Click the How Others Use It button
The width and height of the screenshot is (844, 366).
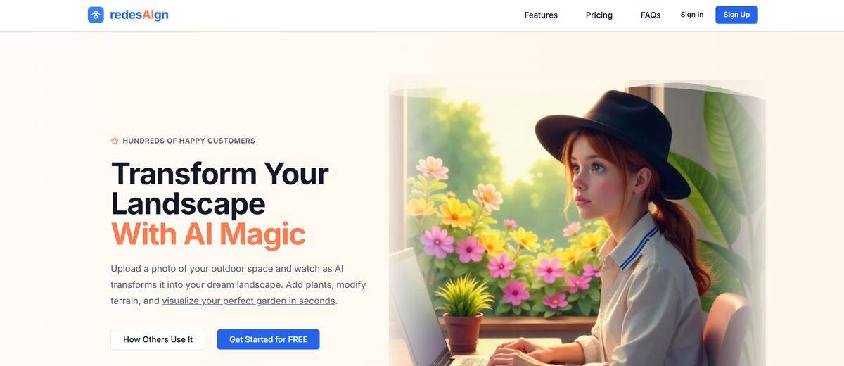(158, 339)
